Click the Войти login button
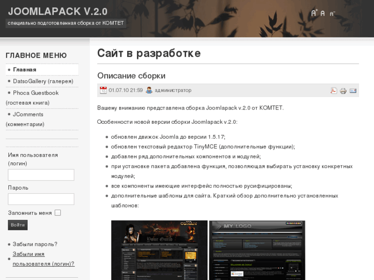The height and width of the screenshot is (280, 374). point(17,225)
